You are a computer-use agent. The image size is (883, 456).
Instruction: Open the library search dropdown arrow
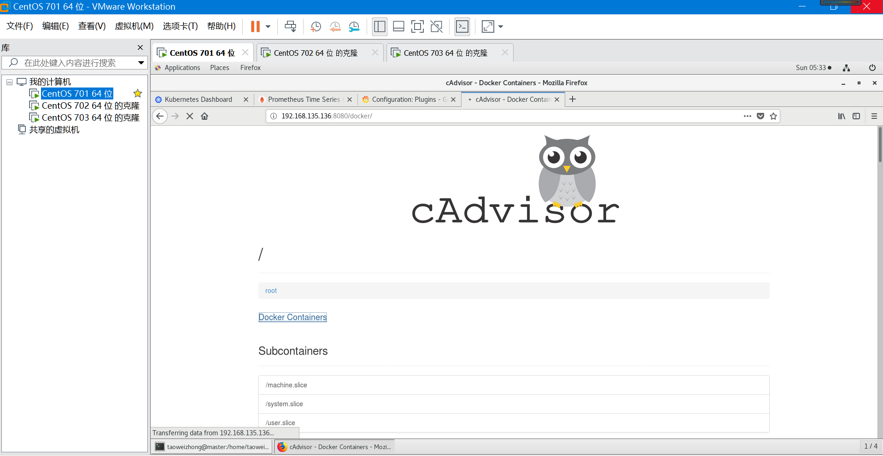tap(141, 63)
